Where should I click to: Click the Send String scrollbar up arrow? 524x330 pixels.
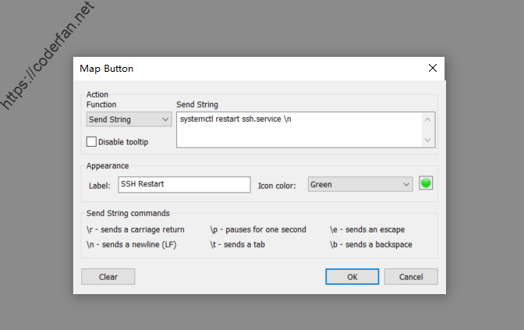point(427,119)
